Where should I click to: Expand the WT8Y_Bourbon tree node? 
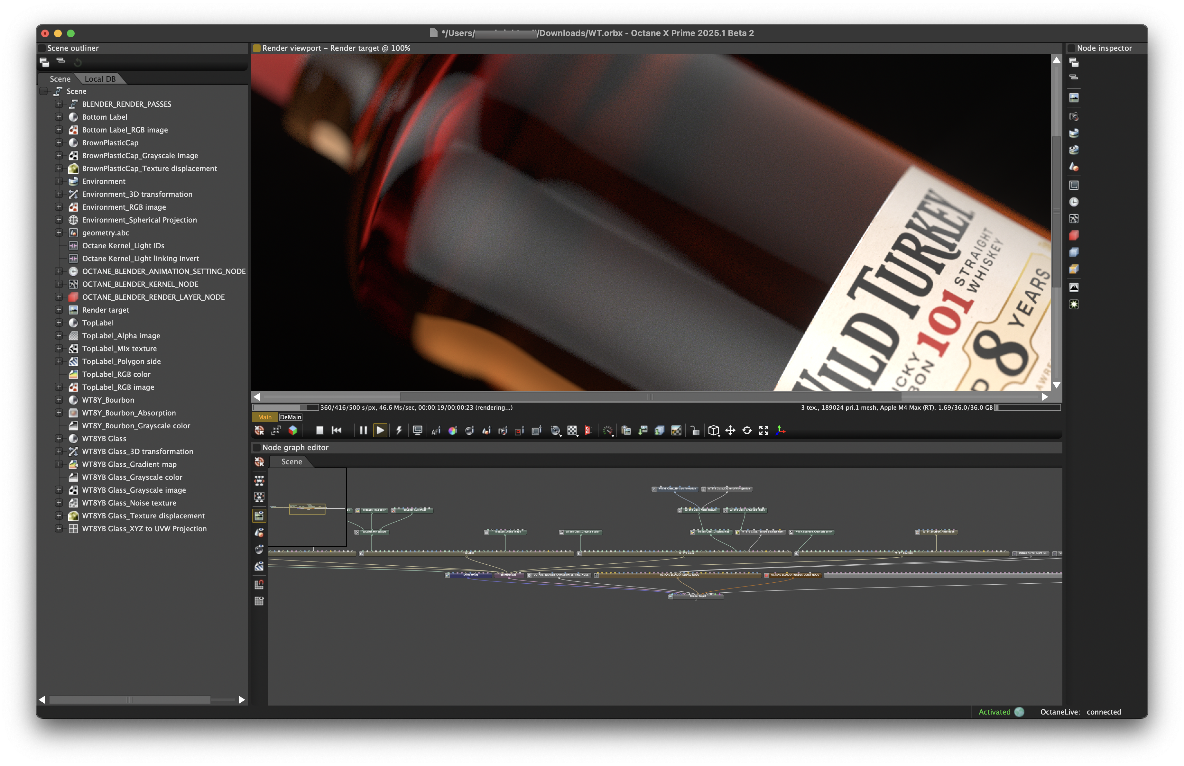click(x=59, y=400)
